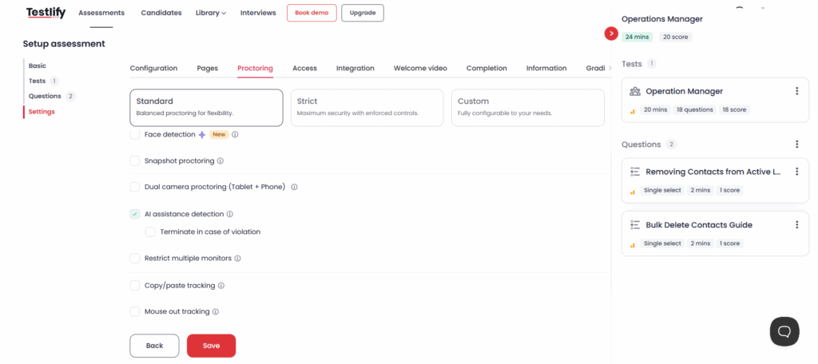Switch to the Welcome video tab

coord(420,69)
